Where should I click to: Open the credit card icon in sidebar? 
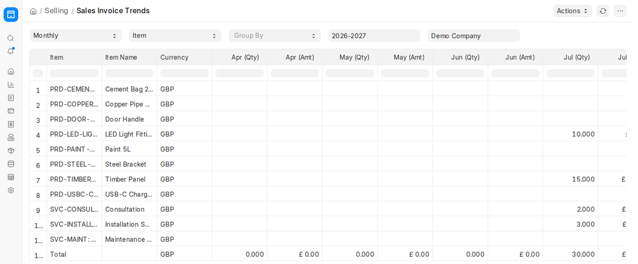tap(11, 110)
